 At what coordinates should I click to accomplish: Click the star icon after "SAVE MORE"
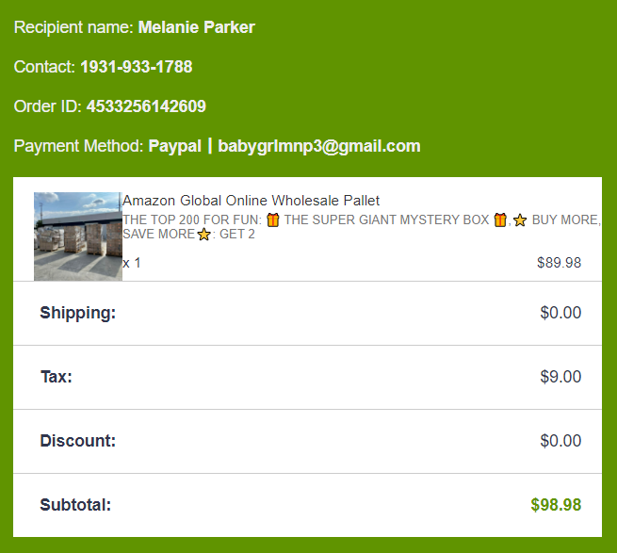click(203, 235)
